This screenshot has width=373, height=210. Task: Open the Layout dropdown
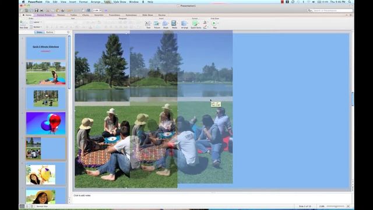coord(36,22)
